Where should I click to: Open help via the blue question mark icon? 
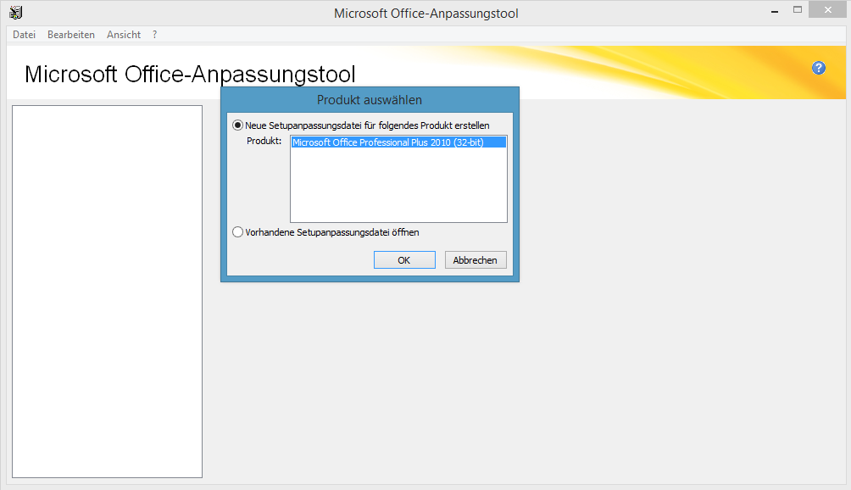[x=818, y=68]
